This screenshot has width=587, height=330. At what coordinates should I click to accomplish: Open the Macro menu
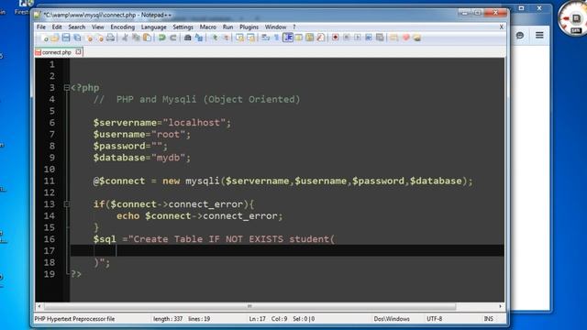[208, 27]
